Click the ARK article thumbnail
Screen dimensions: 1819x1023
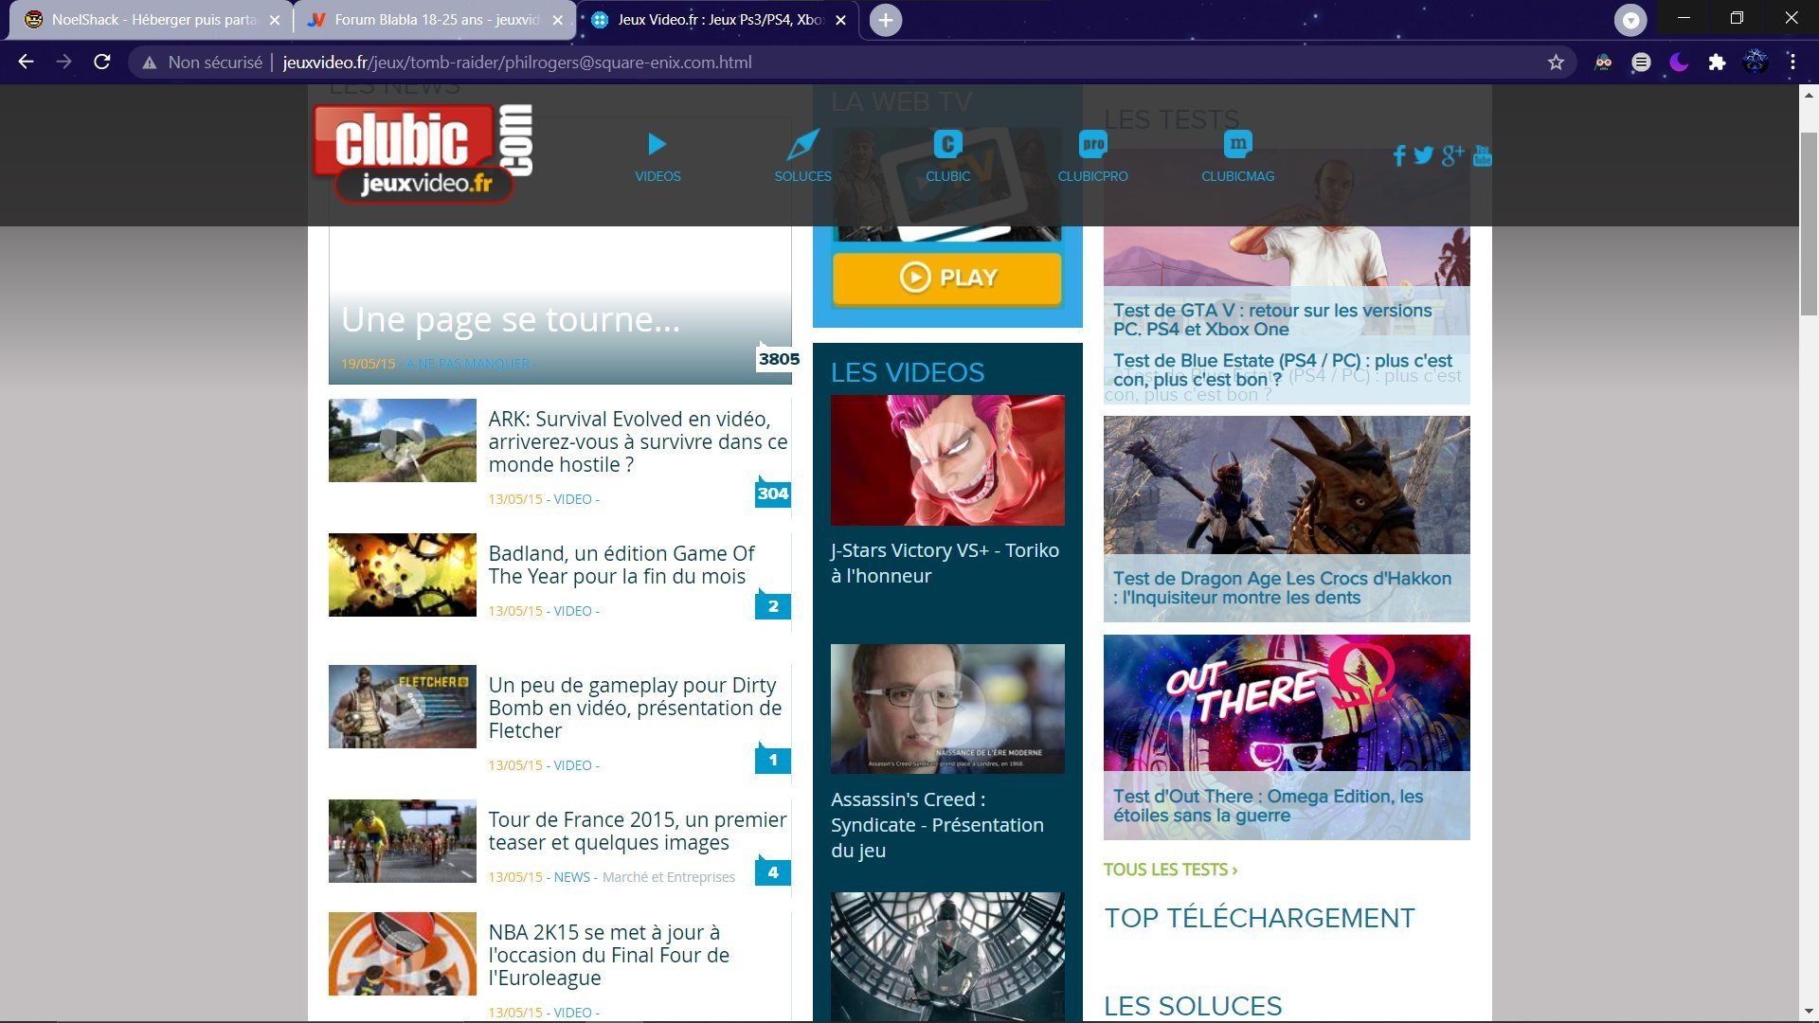click(402, 440)
